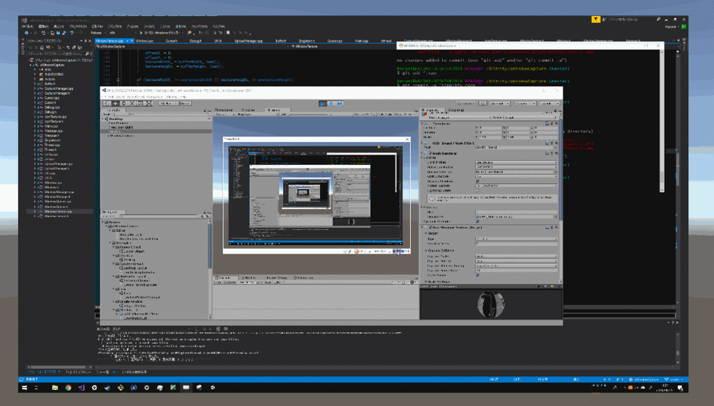Open Windows notification center icon
The image size is (714, 406).
tap(680, 388)
